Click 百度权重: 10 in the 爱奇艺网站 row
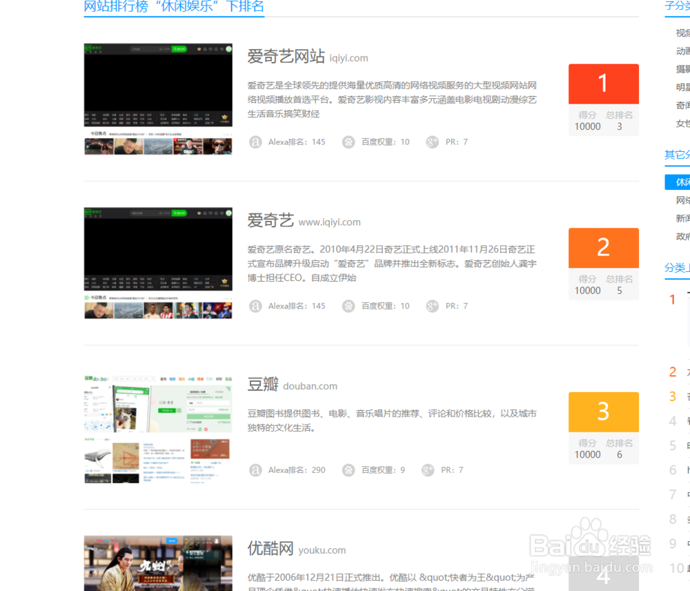Image resolution: width=690 pixels, height=591 pixels. click(386, 142)
